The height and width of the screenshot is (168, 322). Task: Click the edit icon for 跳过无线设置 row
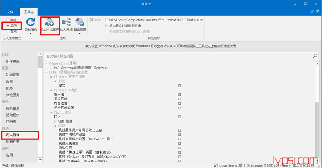pyautogui.click(x=180, y=144)
